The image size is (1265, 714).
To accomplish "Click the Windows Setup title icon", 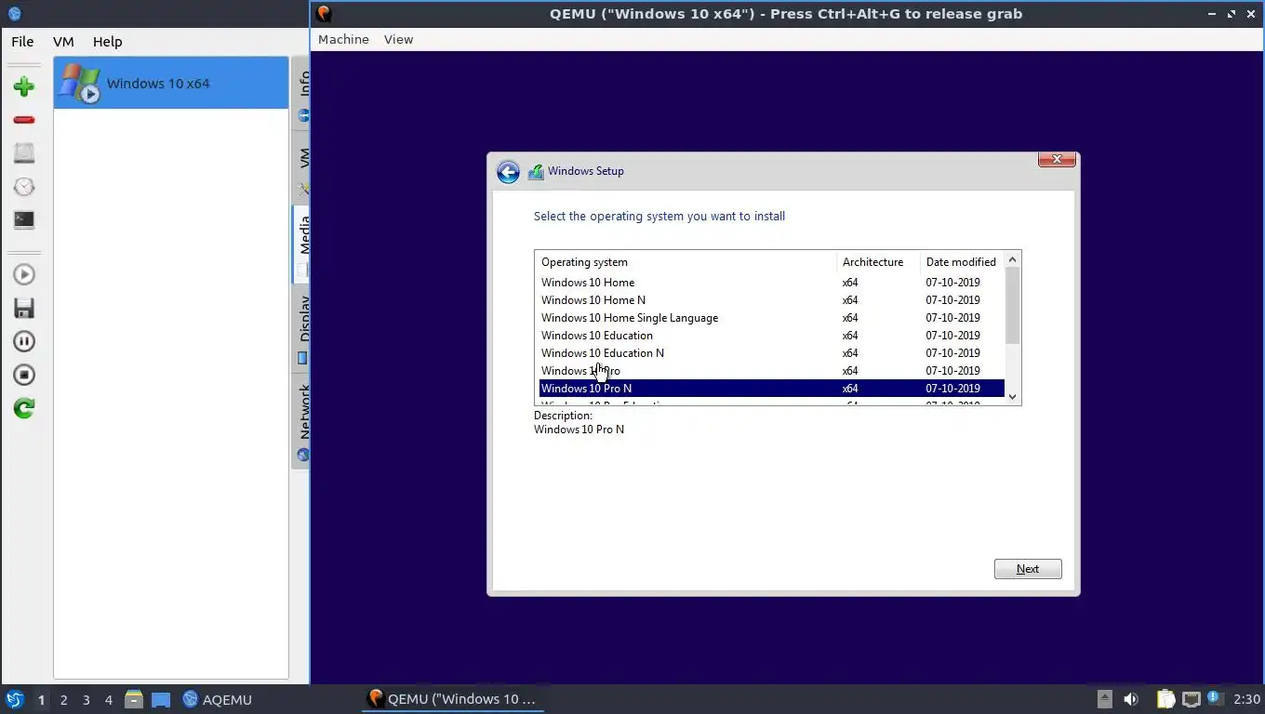I will pos(536,171).
